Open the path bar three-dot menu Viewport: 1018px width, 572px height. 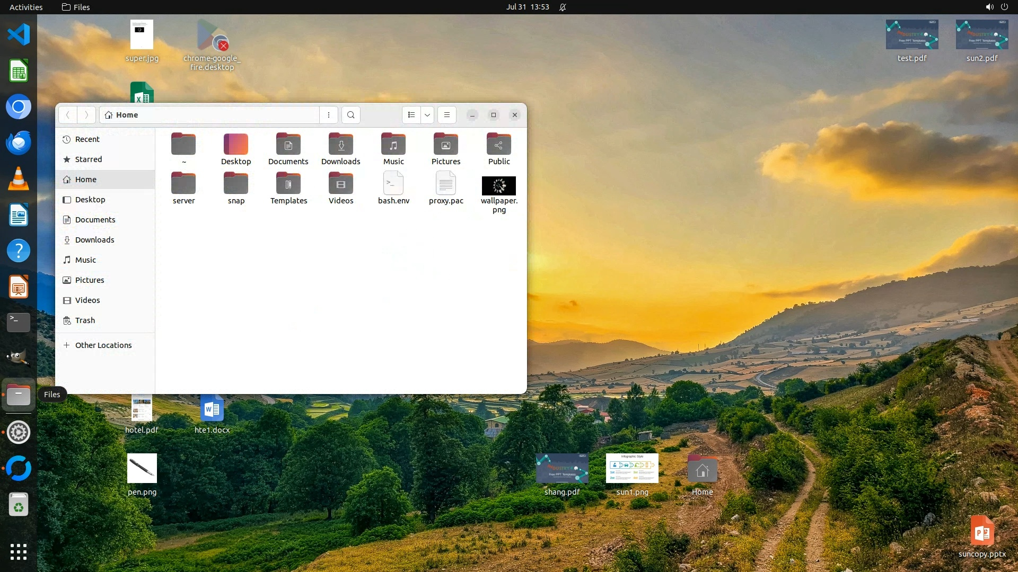tap(329, 115)
